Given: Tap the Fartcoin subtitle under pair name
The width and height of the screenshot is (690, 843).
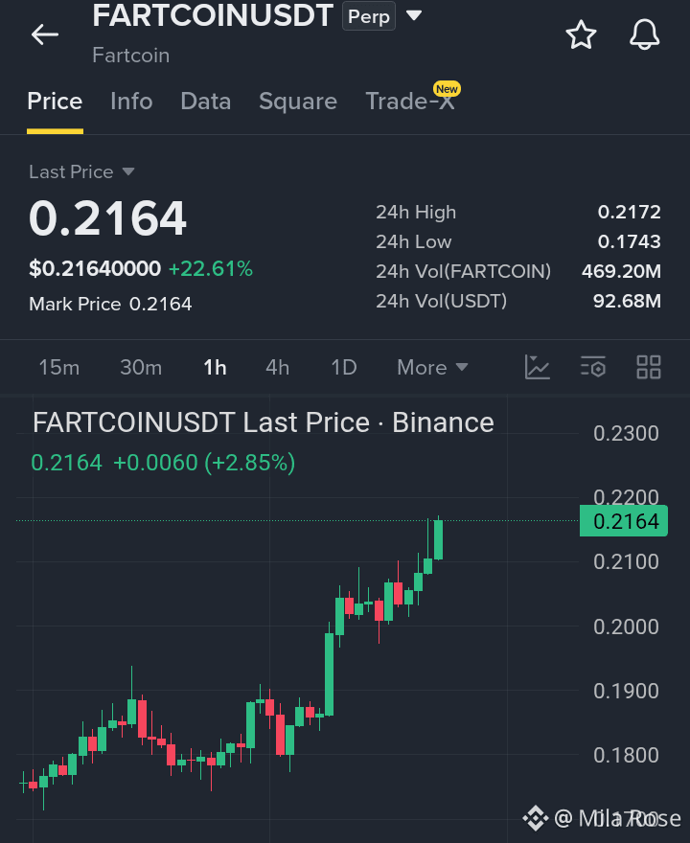Looking at the screenshot, I should (130, 56).
